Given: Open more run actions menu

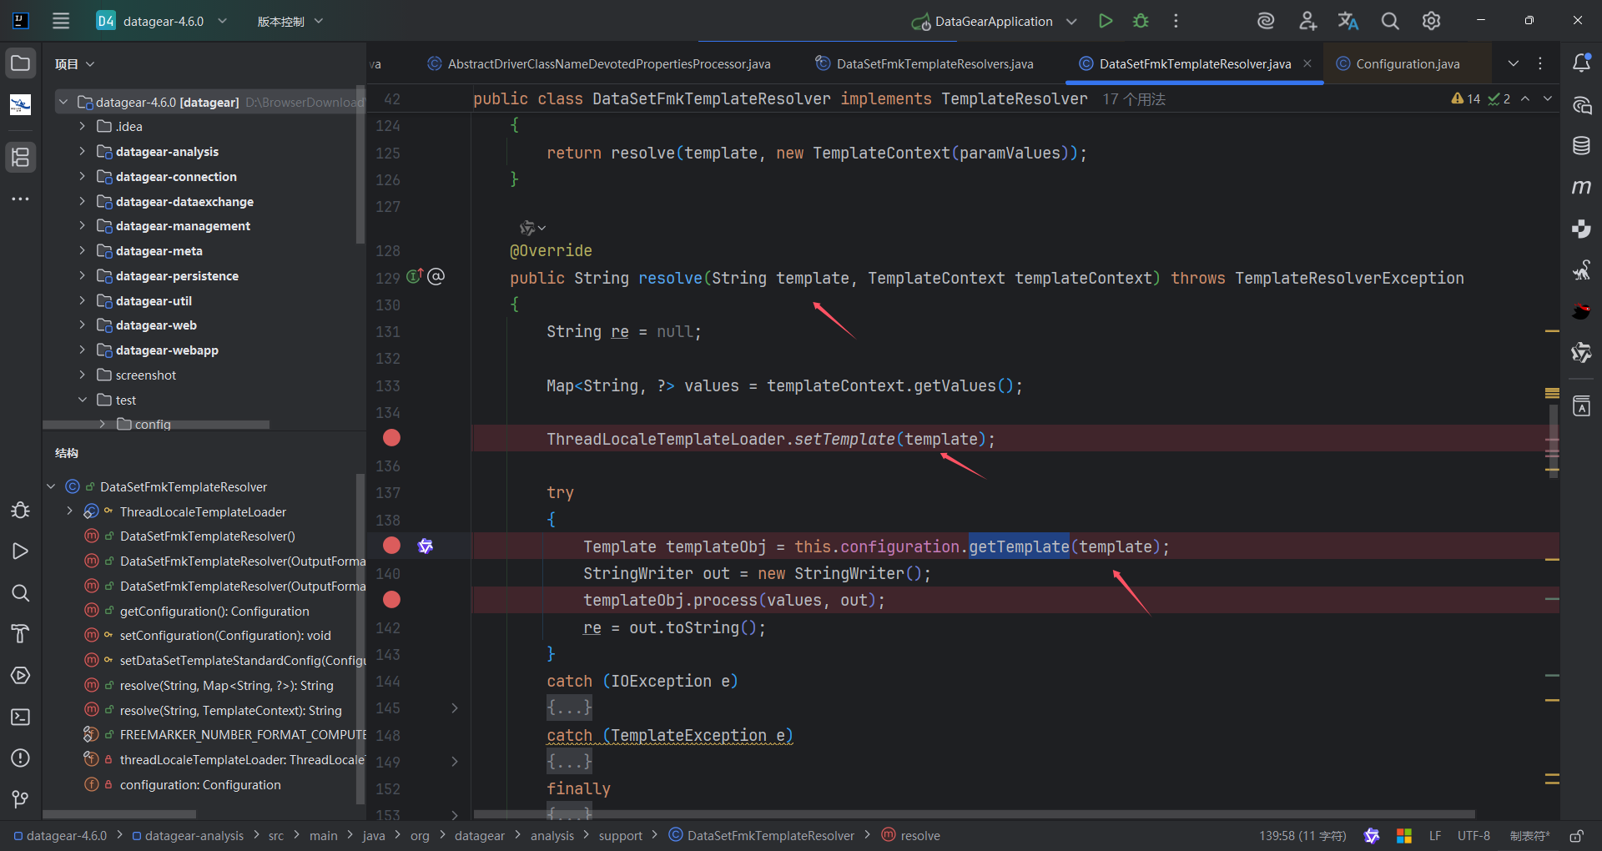Looking at the screenshot, I should click(x=1176, y=21).
